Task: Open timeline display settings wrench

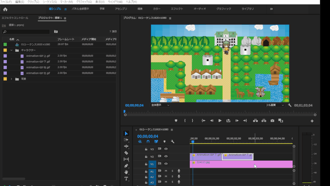Action: point(172,141)
